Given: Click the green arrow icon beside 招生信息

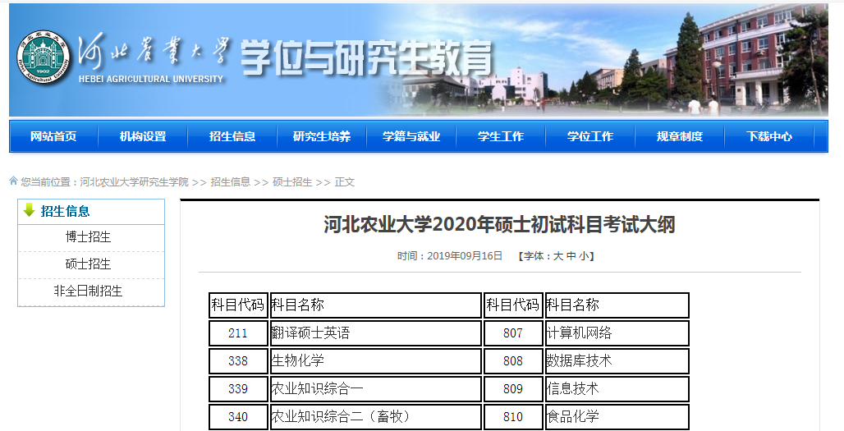Looking at the screenshot, I should pyautogui.click(x=30, y=211).
